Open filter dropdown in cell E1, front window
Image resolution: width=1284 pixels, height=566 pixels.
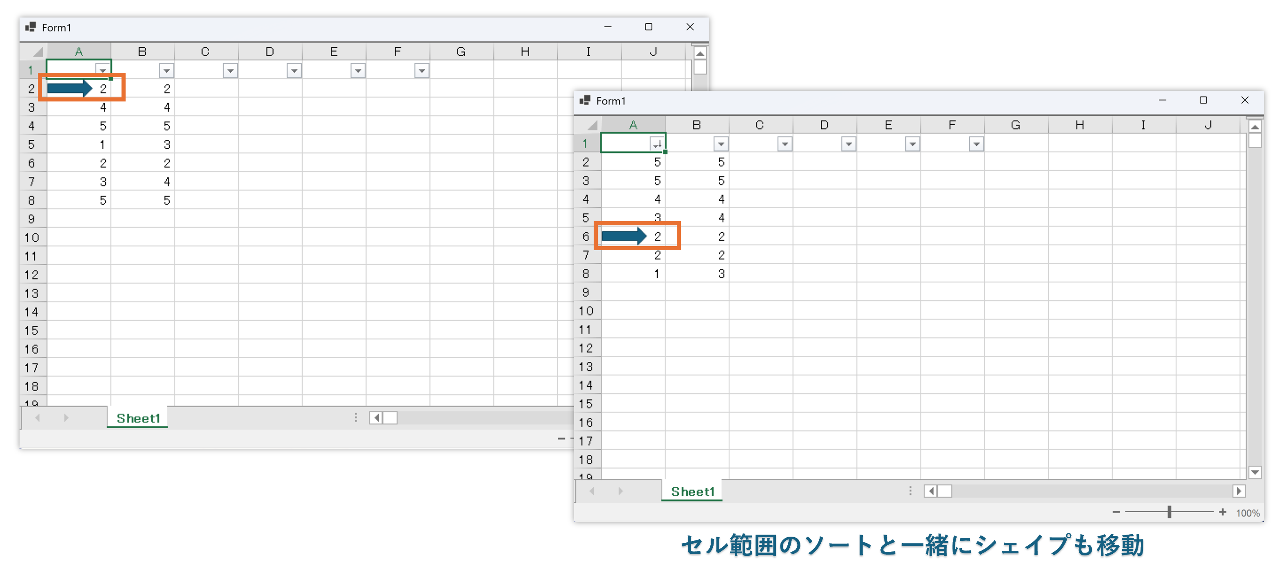tap(912, 144)
